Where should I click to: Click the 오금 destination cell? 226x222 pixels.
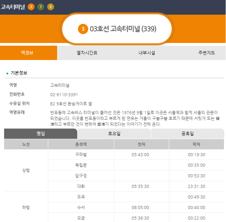click(x=81, y=218)
